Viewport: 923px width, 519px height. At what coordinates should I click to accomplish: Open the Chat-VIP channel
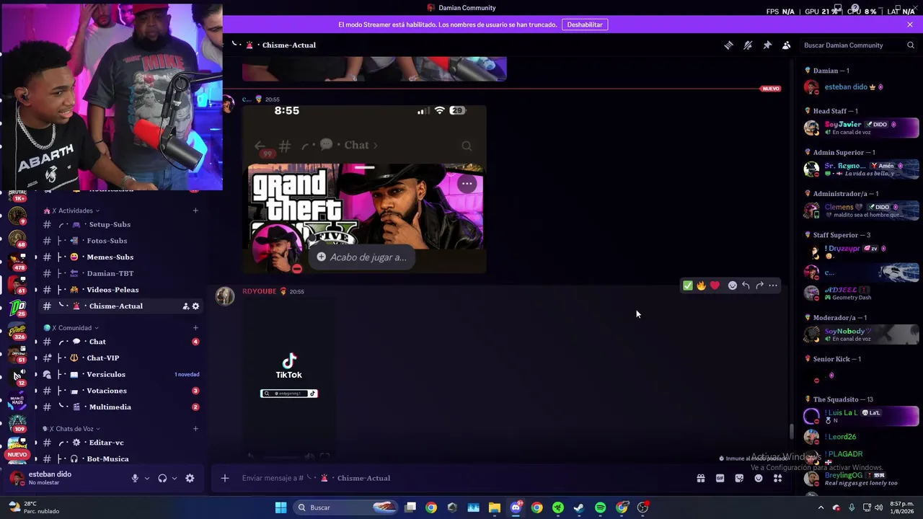point(121,358)
